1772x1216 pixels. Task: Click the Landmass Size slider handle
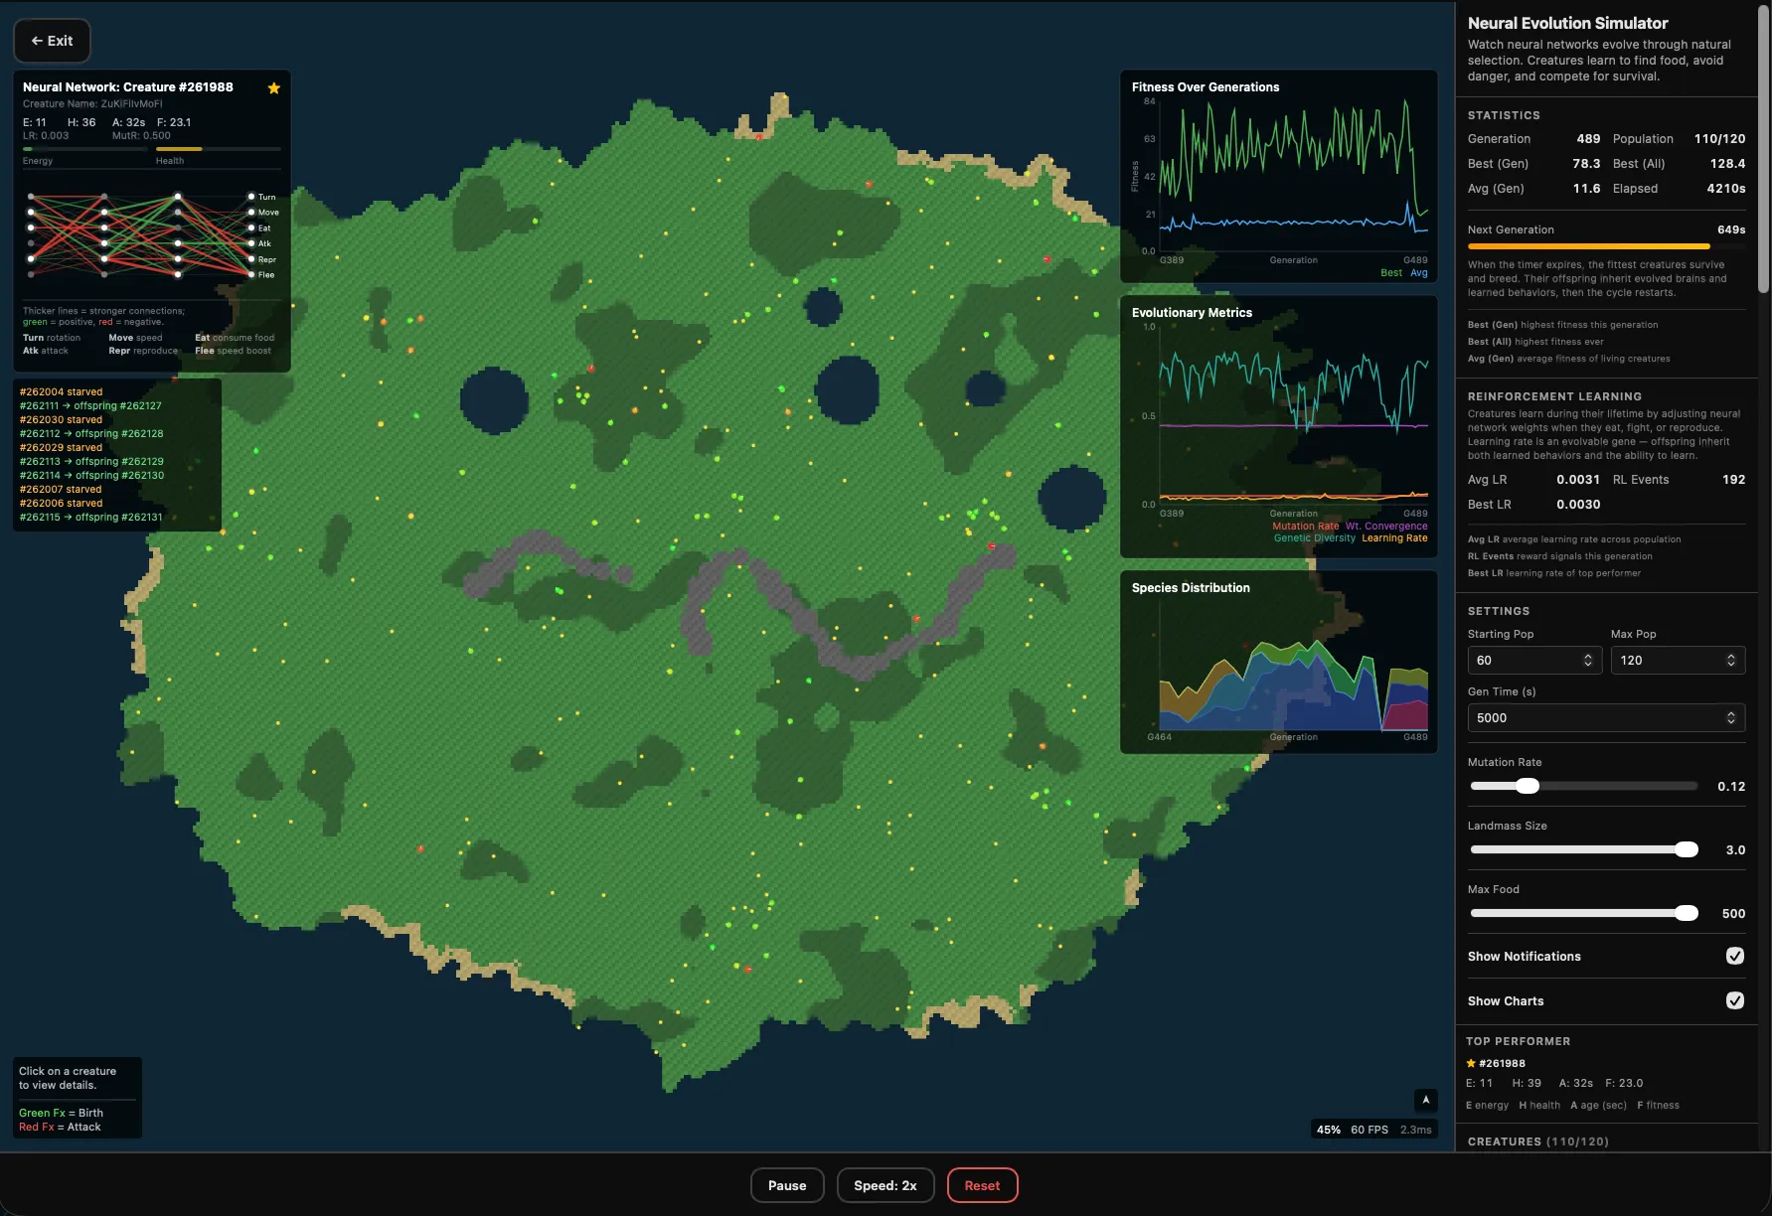[1687, 849]
